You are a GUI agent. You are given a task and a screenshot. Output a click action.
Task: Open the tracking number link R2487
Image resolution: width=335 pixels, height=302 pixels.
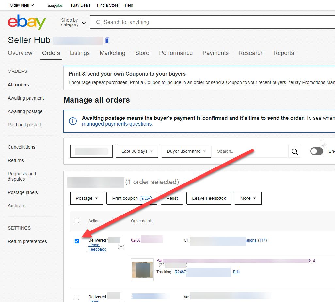click(x=180, y=272)
